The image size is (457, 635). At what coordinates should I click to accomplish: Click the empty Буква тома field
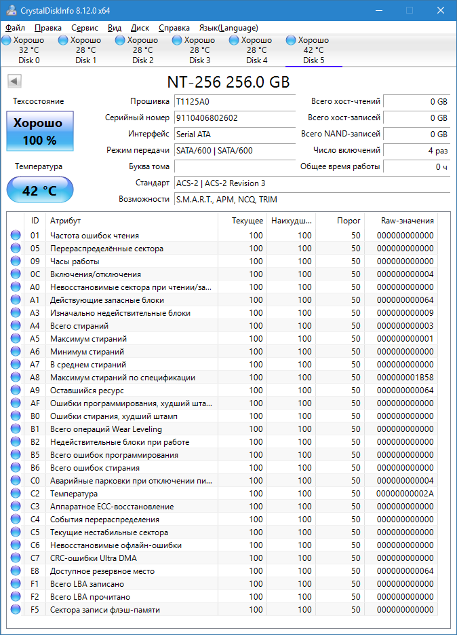pyautogui.click(x=235, y=166)
